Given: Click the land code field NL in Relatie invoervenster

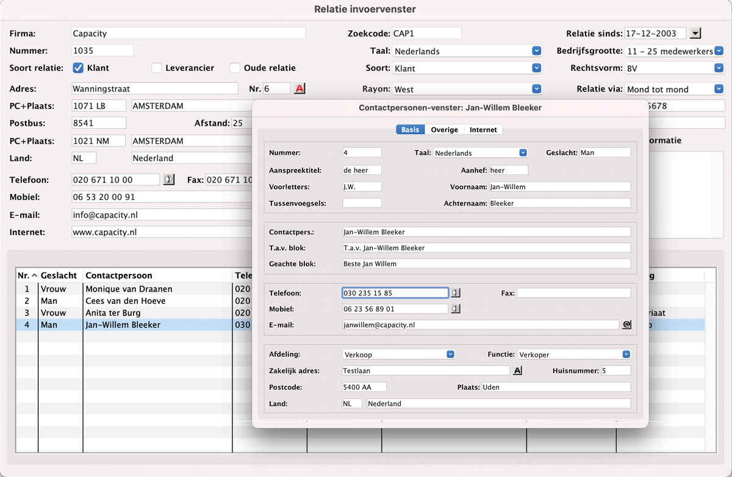Looking at the screenshot, I should tap(84, 158).
